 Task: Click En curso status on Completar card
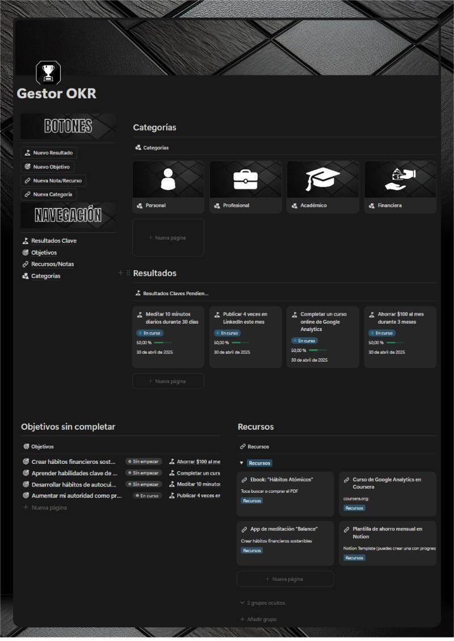point(304,341)
